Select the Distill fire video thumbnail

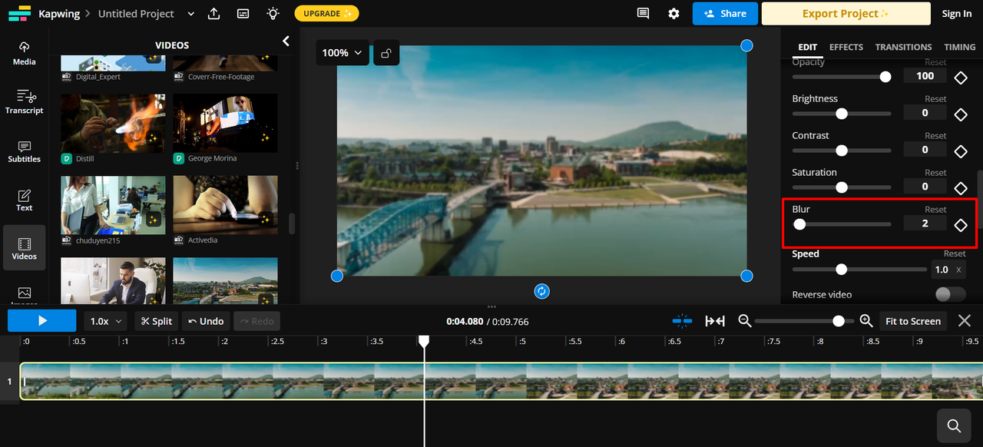tap(113, 123)
